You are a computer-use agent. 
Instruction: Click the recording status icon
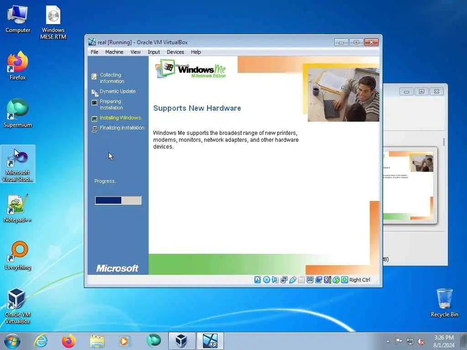coord(318,280)
